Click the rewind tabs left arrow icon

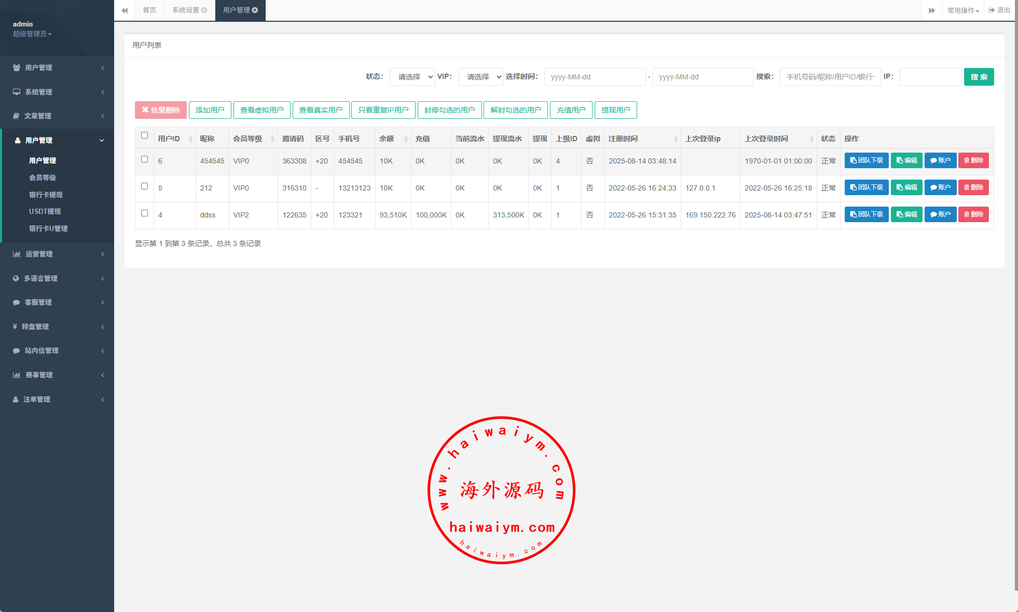coord(125,10)
